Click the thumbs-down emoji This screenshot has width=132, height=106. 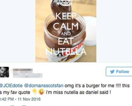click(35, 92)
